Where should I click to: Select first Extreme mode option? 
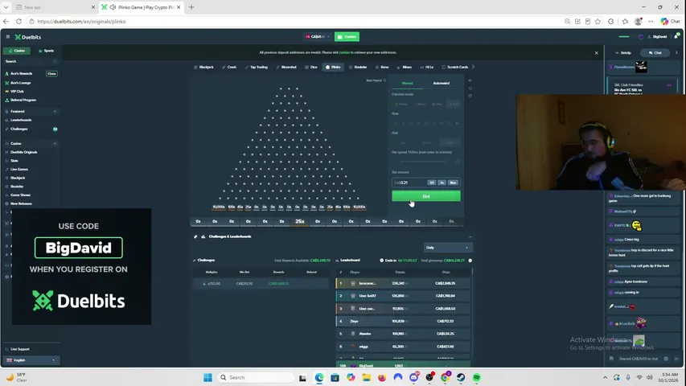[x=401, y=105]
